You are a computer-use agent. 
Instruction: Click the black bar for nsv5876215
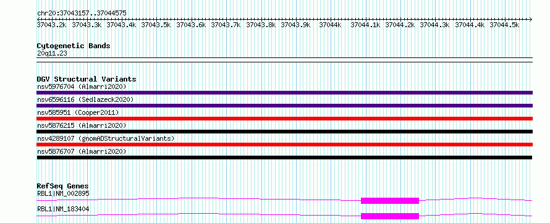[284, 132]
